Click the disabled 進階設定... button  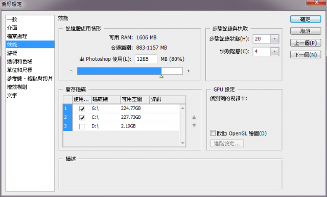click(227, 143)
